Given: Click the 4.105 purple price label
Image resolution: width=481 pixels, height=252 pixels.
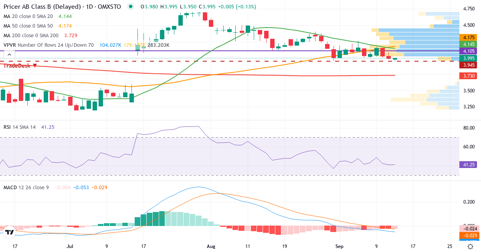Looking at the screenshot, I should pos(469,51).
